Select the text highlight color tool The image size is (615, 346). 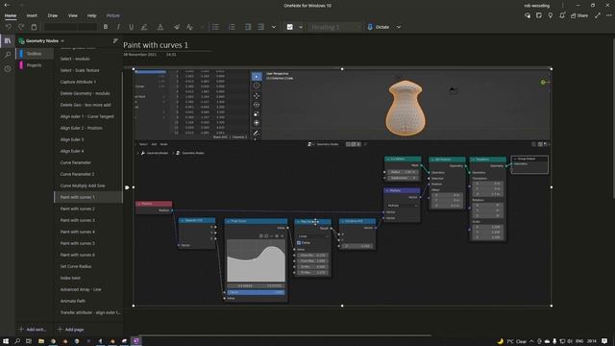[x=144, y=27]
